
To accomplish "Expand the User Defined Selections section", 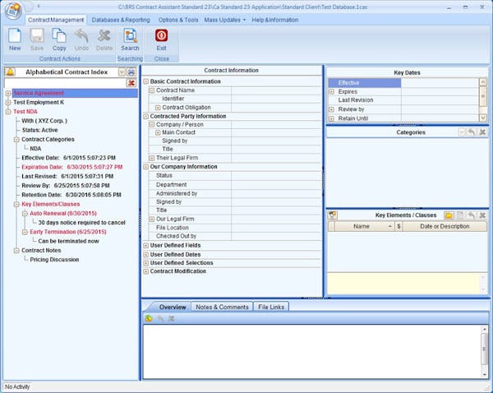I will (145, 263).
